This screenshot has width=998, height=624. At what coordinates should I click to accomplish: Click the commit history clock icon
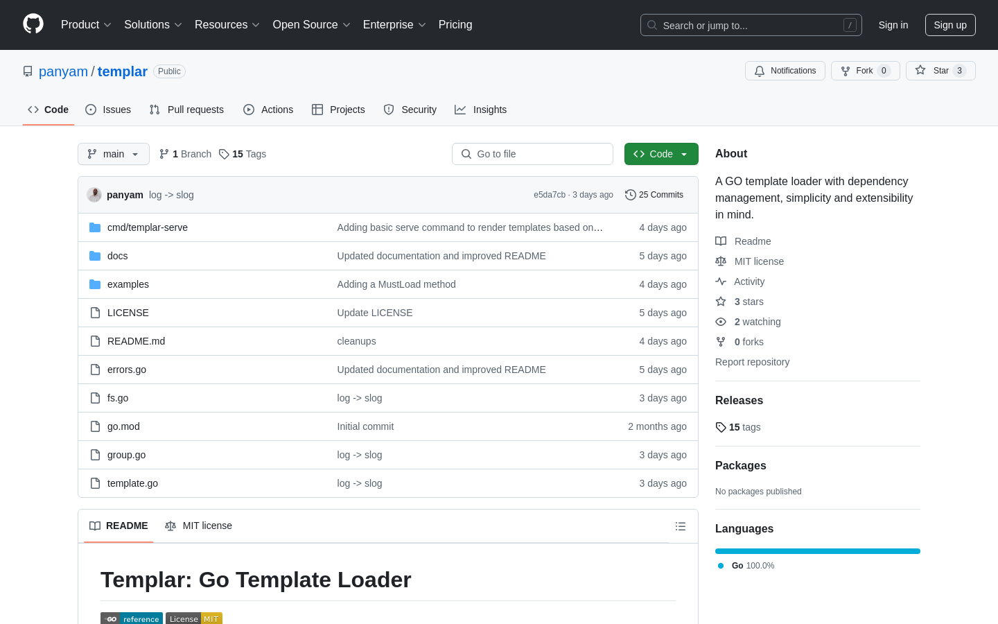[630, 195]
